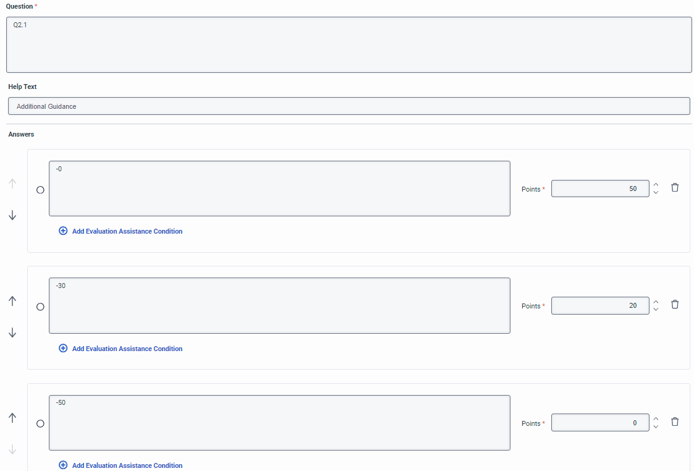Delete the "-50" answer with trash icon
694x471 pixels.
tap(675, 422)
